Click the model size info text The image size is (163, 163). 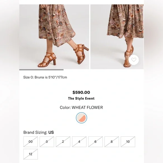pos(45,77)
